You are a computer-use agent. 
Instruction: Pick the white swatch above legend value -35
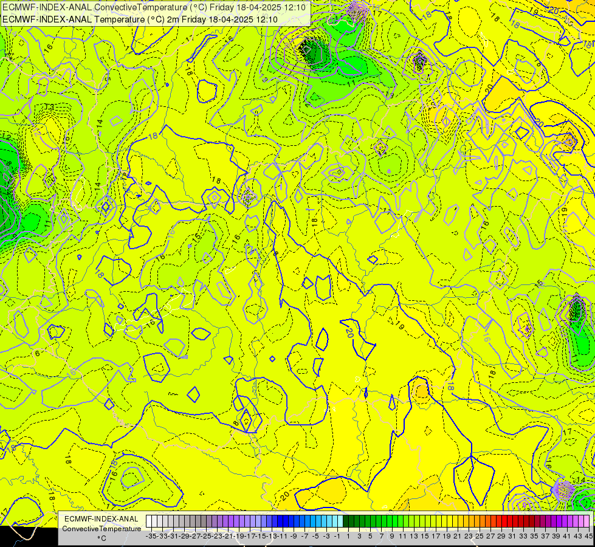pos(149,521)
